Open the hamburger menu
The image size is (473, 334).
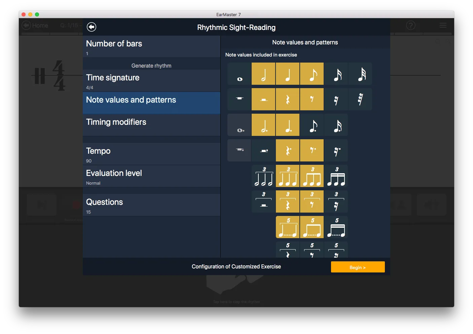443,25
